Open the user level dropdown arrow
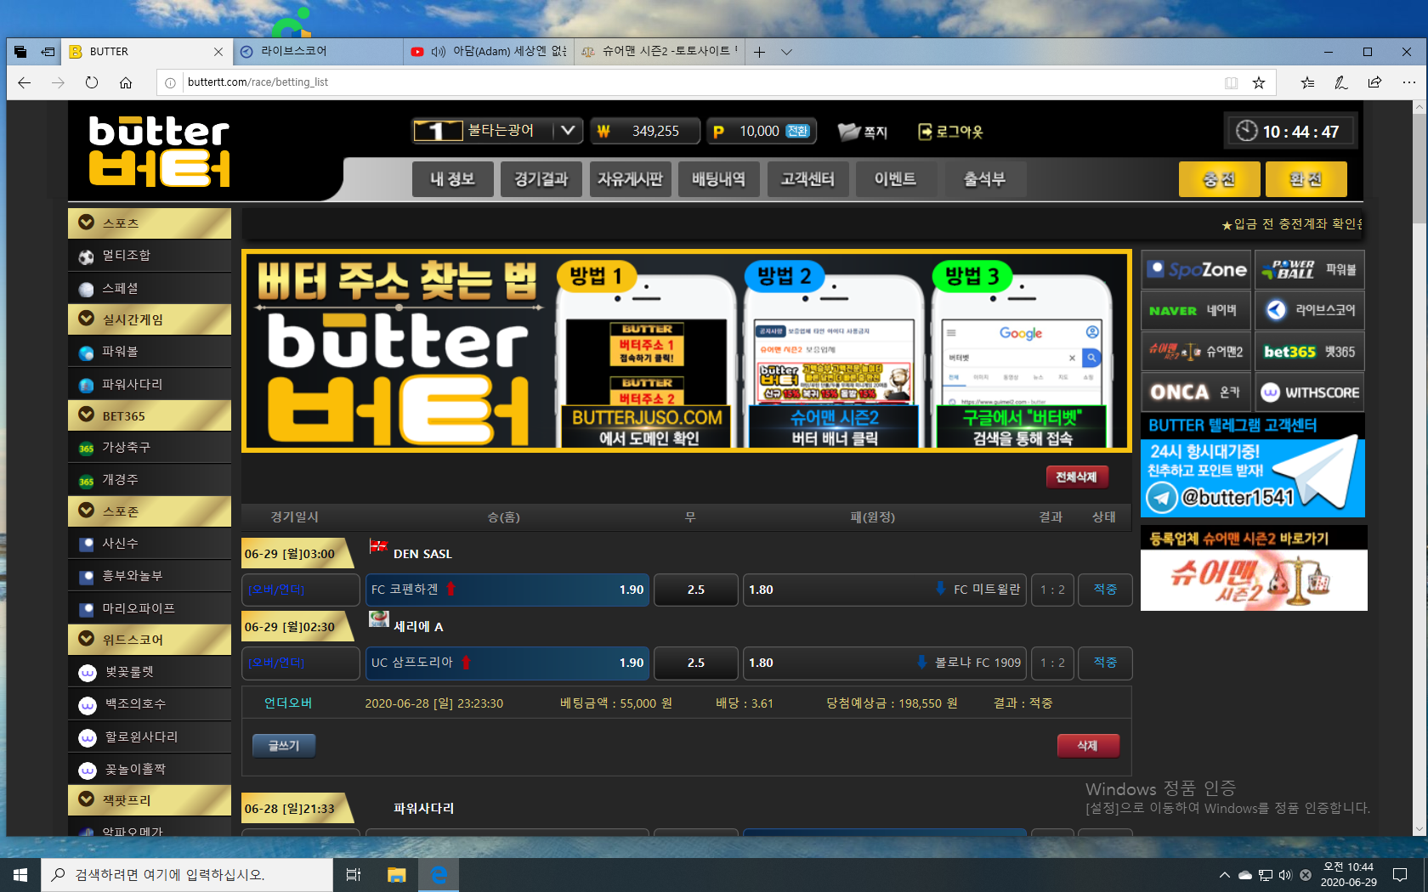The image size is (1428, 892). tap(567, 131)
